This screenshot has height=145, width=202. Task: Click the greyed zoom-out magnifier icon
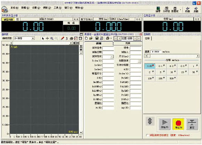56,39
